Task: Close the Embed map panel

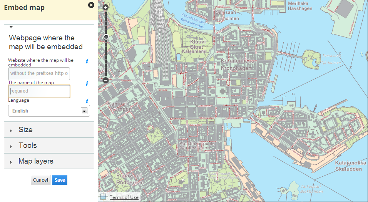Action: coord(91,5)
